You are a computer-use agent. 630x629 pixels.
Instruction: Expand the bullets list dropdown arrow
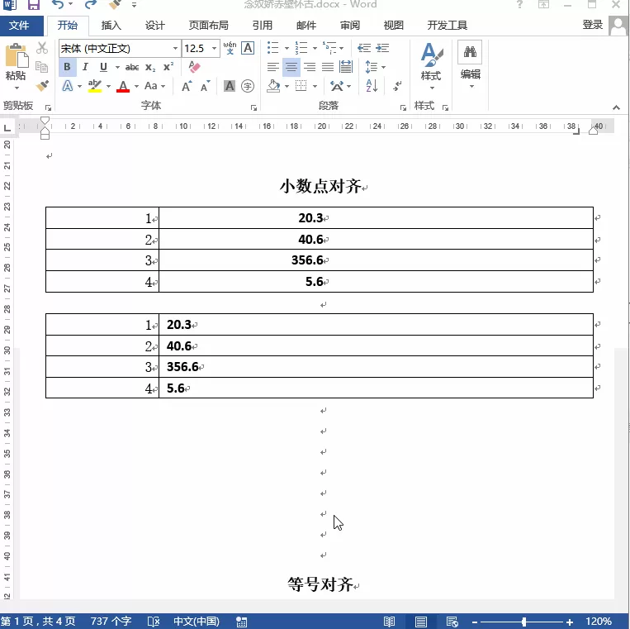point(287,48)
